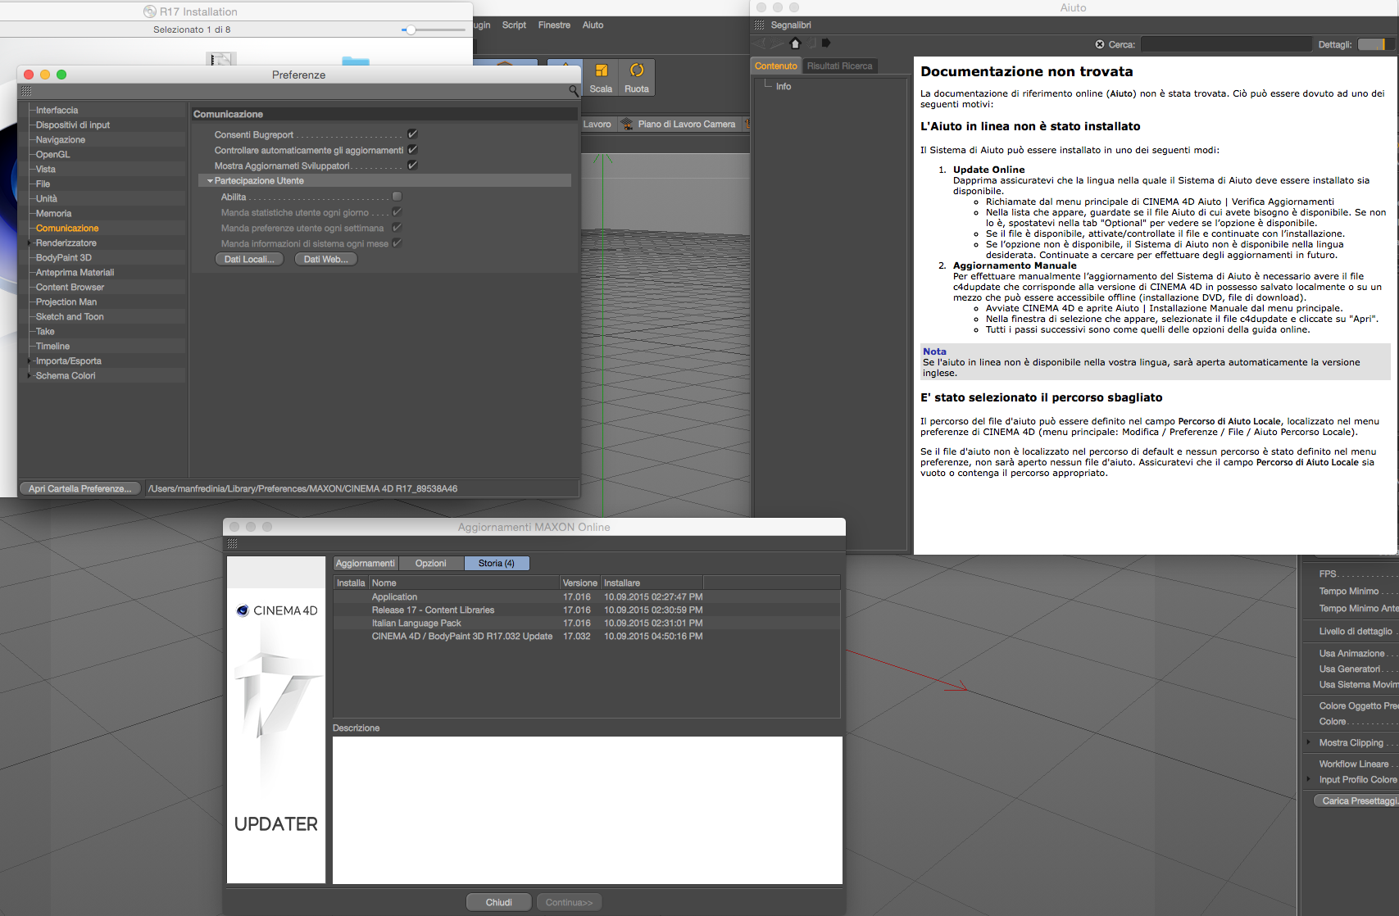Click the search magnifier in Preferenze window
This screenshot has width=1399, height=916.
(x=573, y=91)
